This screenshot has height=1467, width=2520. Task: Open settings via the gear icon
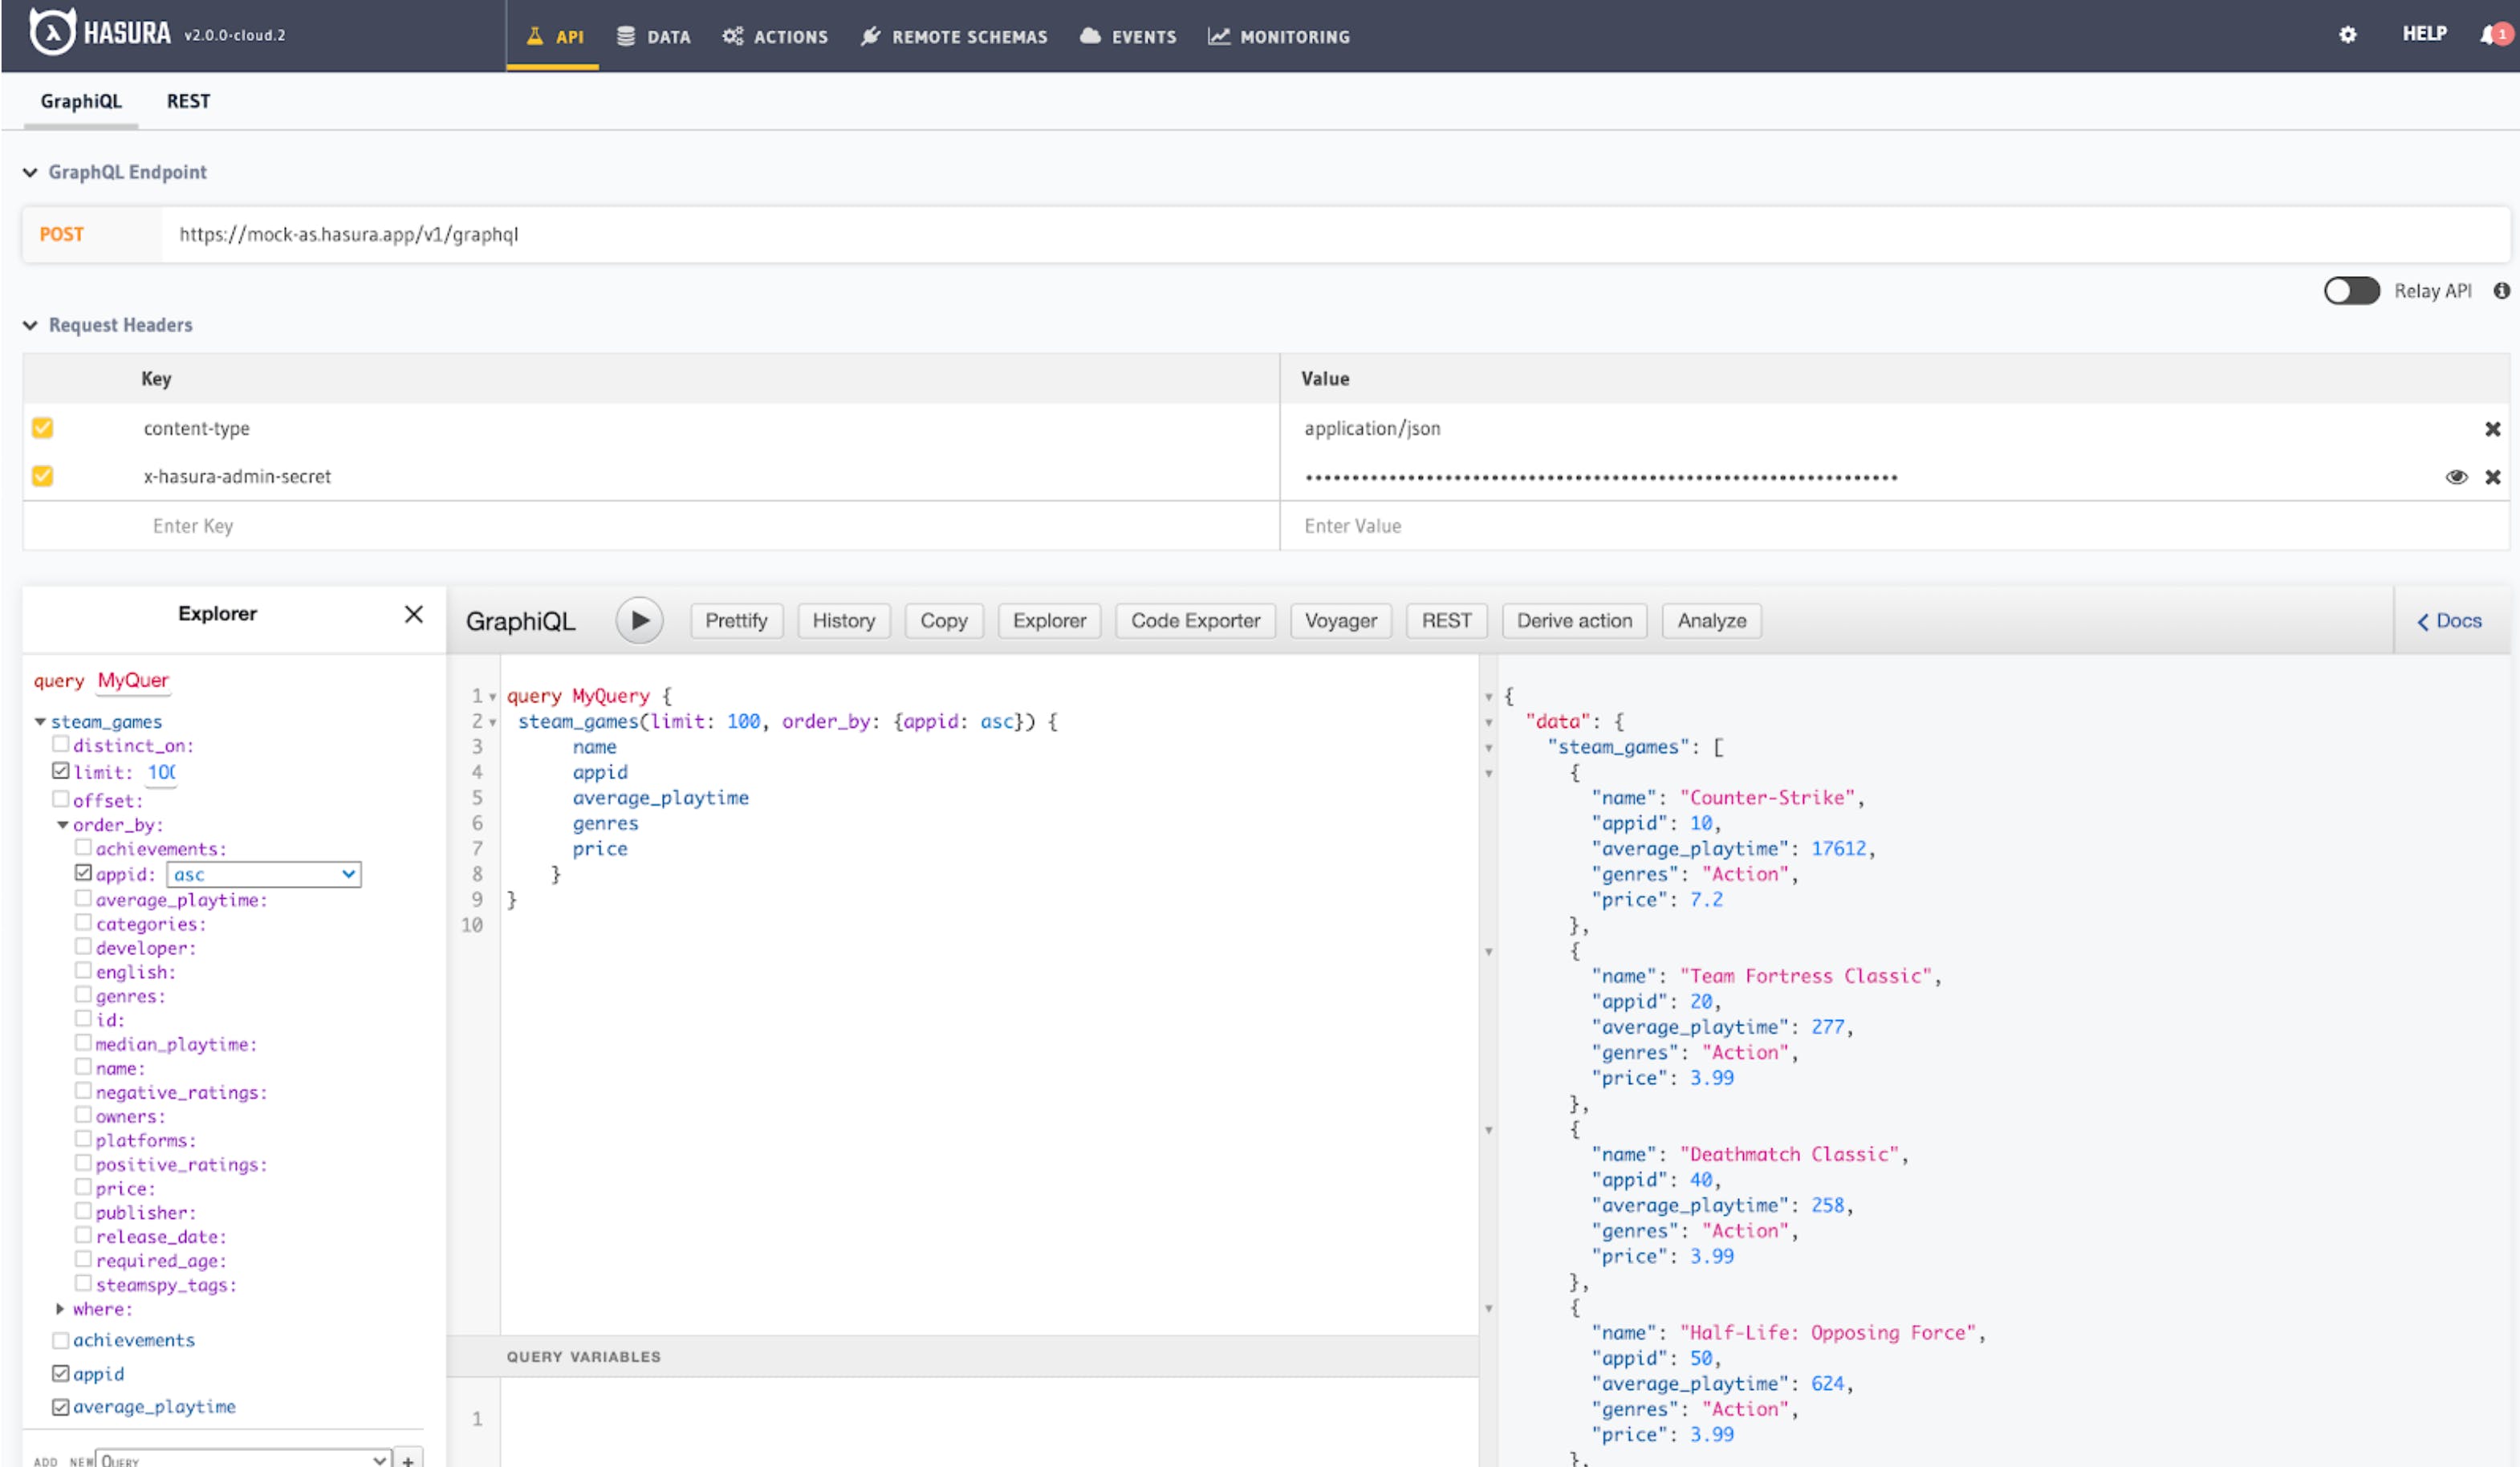tap(2347, 35)
